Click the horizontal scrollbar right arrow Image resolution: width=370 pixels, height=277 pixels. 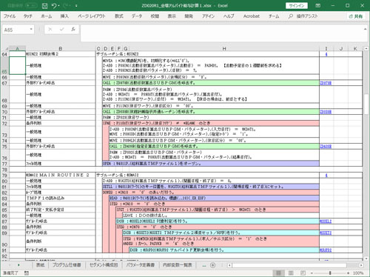click(x=361, y=265)
